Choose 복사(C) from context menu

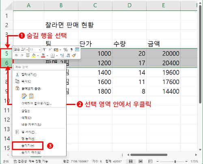tap(39, 81)
